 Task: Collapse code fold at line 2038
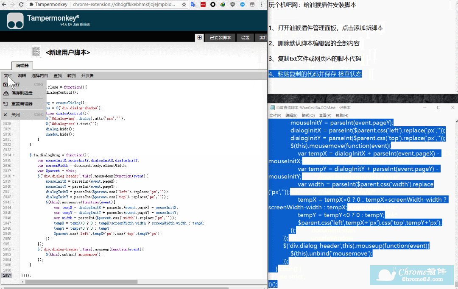(x=14, y=175)
